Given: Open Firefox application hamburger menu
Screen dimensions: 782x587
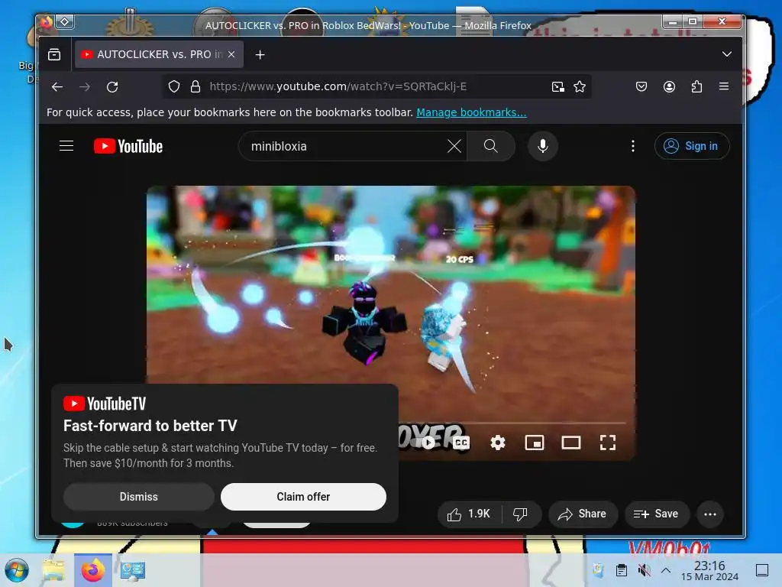Looking at the screenshot, I should point(724,87).
